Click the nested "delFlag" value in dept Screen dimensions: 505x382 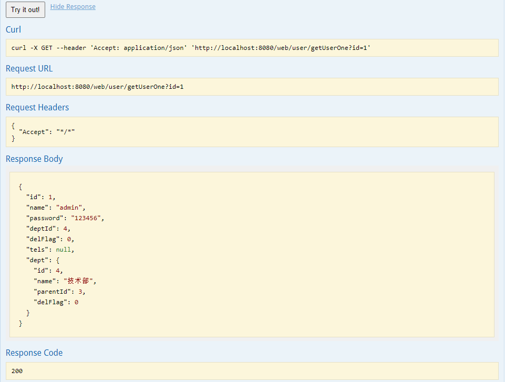click(x=76, y=302)
